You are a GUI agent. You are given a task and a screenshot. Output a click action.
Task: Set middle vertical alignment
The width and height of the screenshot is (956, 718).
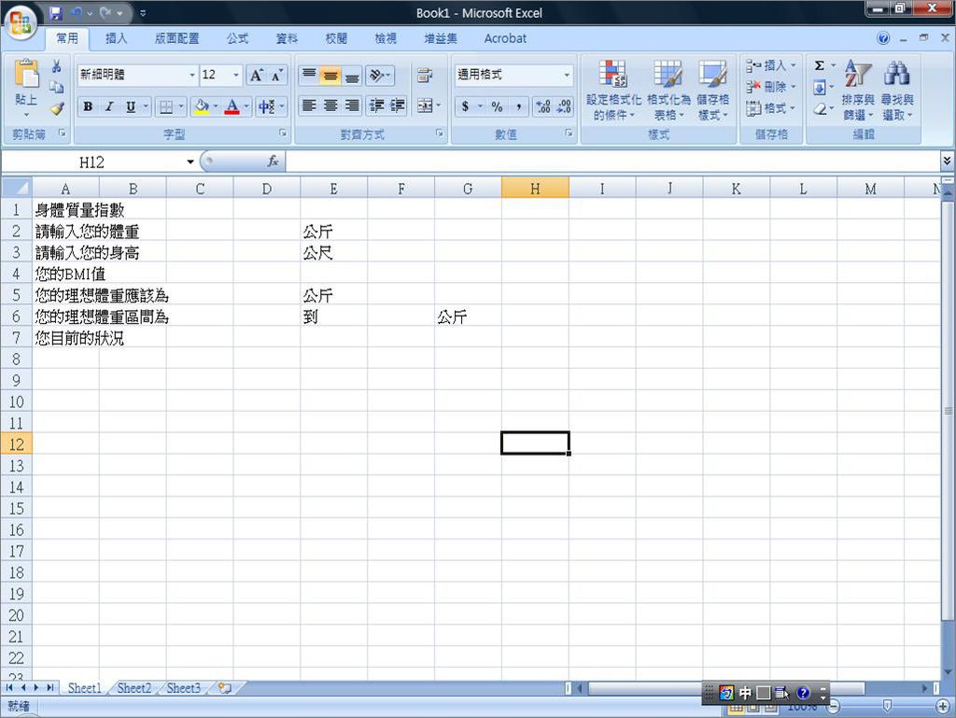[330, 75]
